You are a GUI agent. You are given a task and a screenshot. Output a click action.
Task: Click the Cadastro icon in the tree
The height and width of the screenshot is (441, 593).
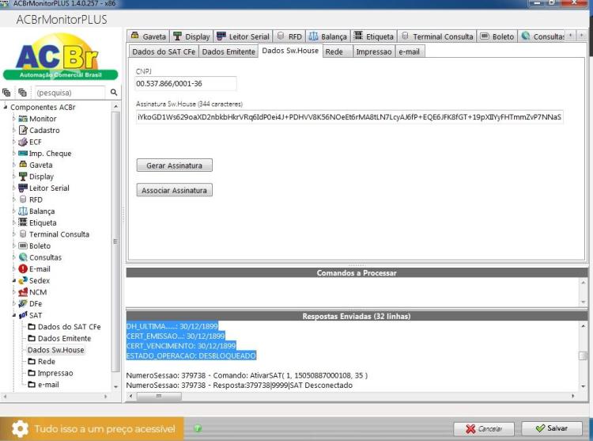23,130
